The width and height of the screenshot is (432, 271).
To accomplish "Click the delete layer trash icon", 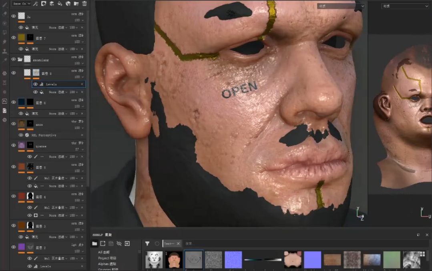I will pyautogui.click(x=84, y=4).
